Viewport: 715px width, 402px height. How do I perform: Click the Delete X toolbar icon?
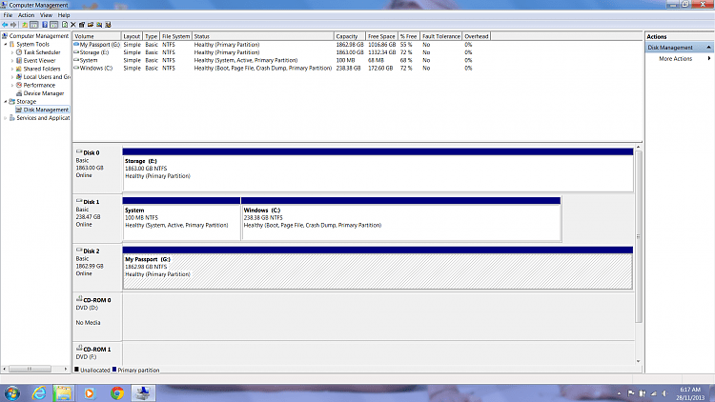click(73, 25)
